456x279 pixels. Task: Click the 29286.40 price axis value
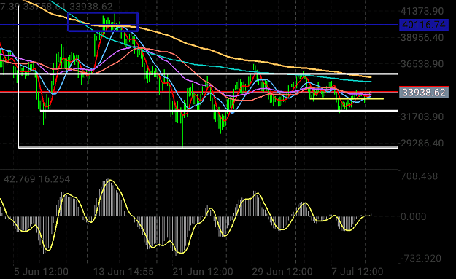point(422,143)
